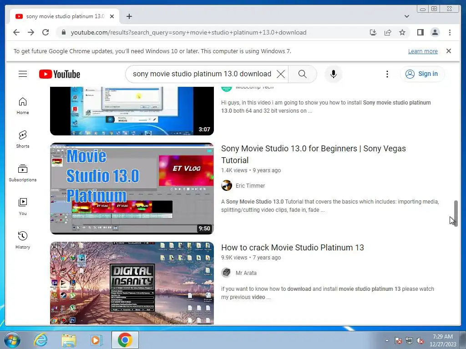Open How to crack Movie Studio Platinum 13
The width and height of the screenshot is (466, 349).
pos(293,248)
